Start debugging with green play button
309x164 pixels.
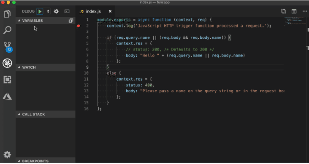coord(40,11)
